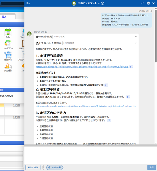
Task: Click the 出張アシスタント avatar in header
Action: click(x=74, y=3)
